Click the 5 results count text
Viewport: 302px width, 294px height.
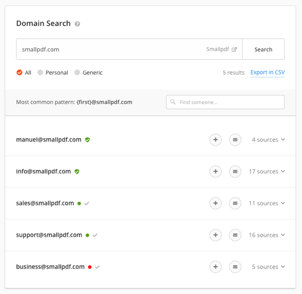tap(233, 73)
